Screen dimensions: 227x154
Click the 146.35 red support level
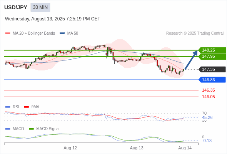(208, 90)
